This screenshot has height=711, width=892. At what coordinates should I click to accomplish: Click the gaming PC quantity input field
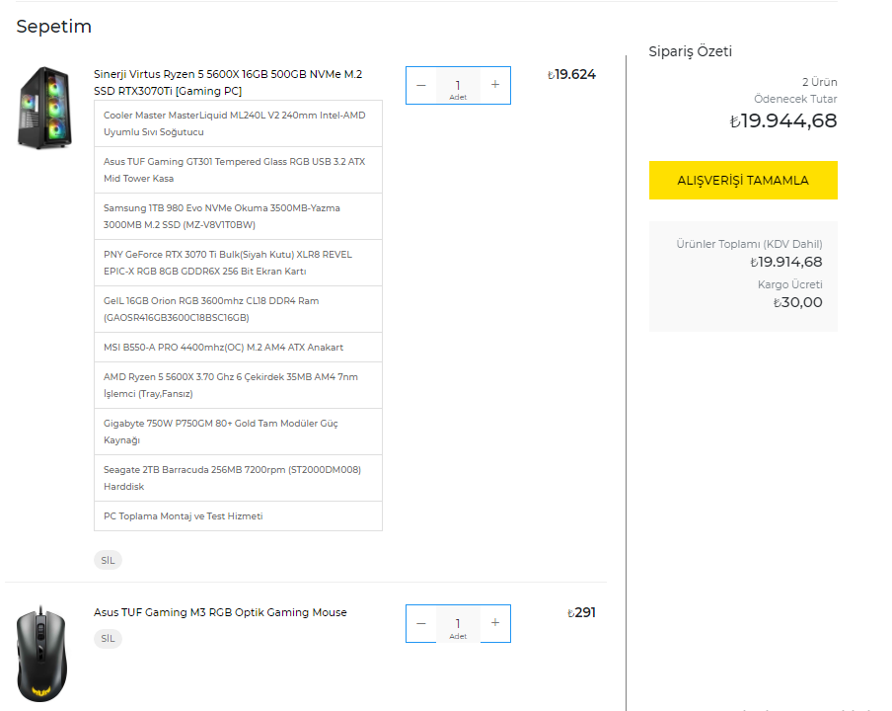pos(458,85)
